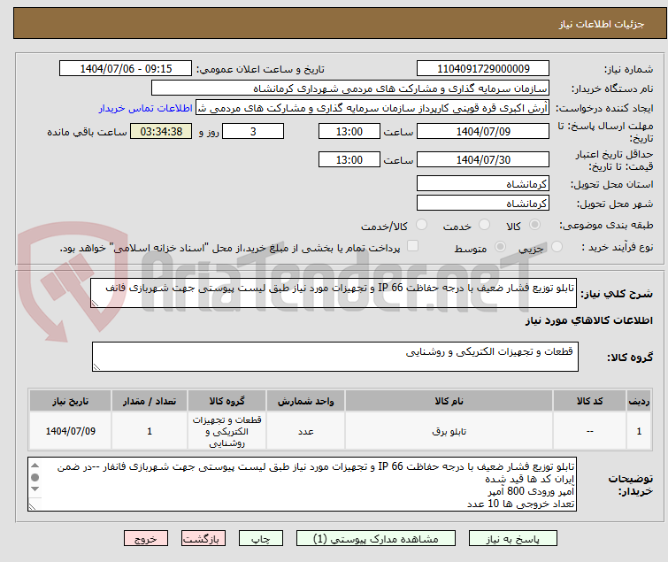Select the متوسط purchase type radio
668x562 pixels.
click(500, 246)
